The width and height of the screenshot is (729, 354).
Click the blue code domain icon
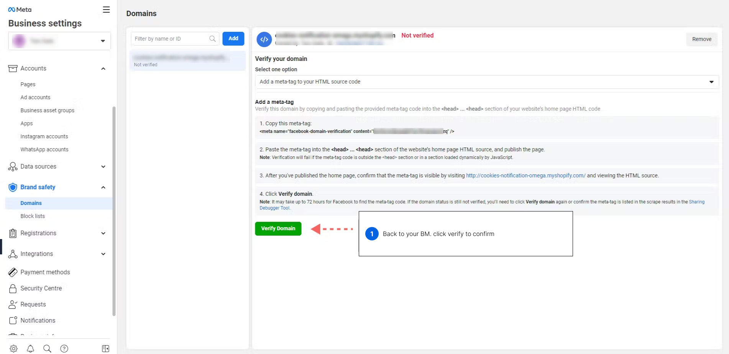[264, 39]
